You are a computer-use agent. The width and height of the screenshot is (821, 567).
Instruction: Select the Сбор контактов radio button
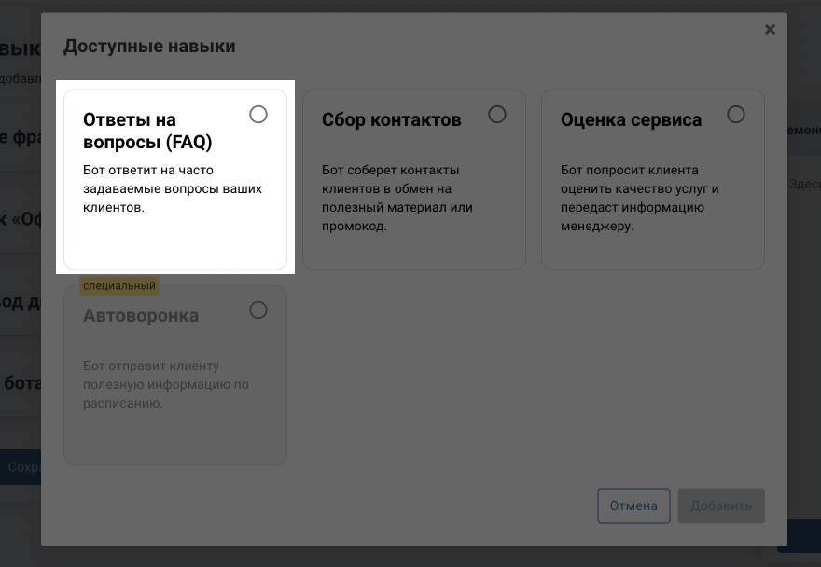pos(497,114)
